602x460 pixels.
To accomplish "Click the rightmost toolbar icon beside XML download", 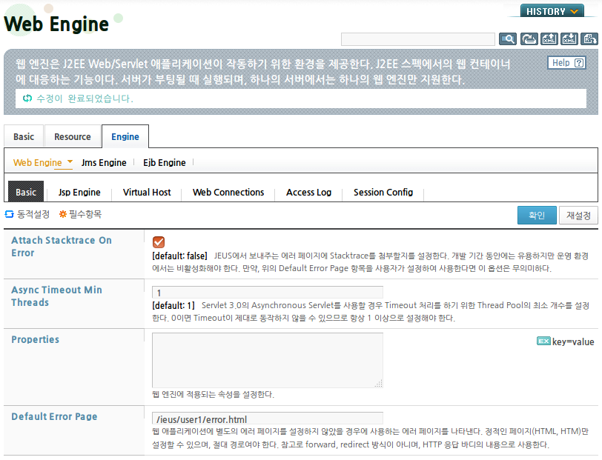I will tap(589, 39).
